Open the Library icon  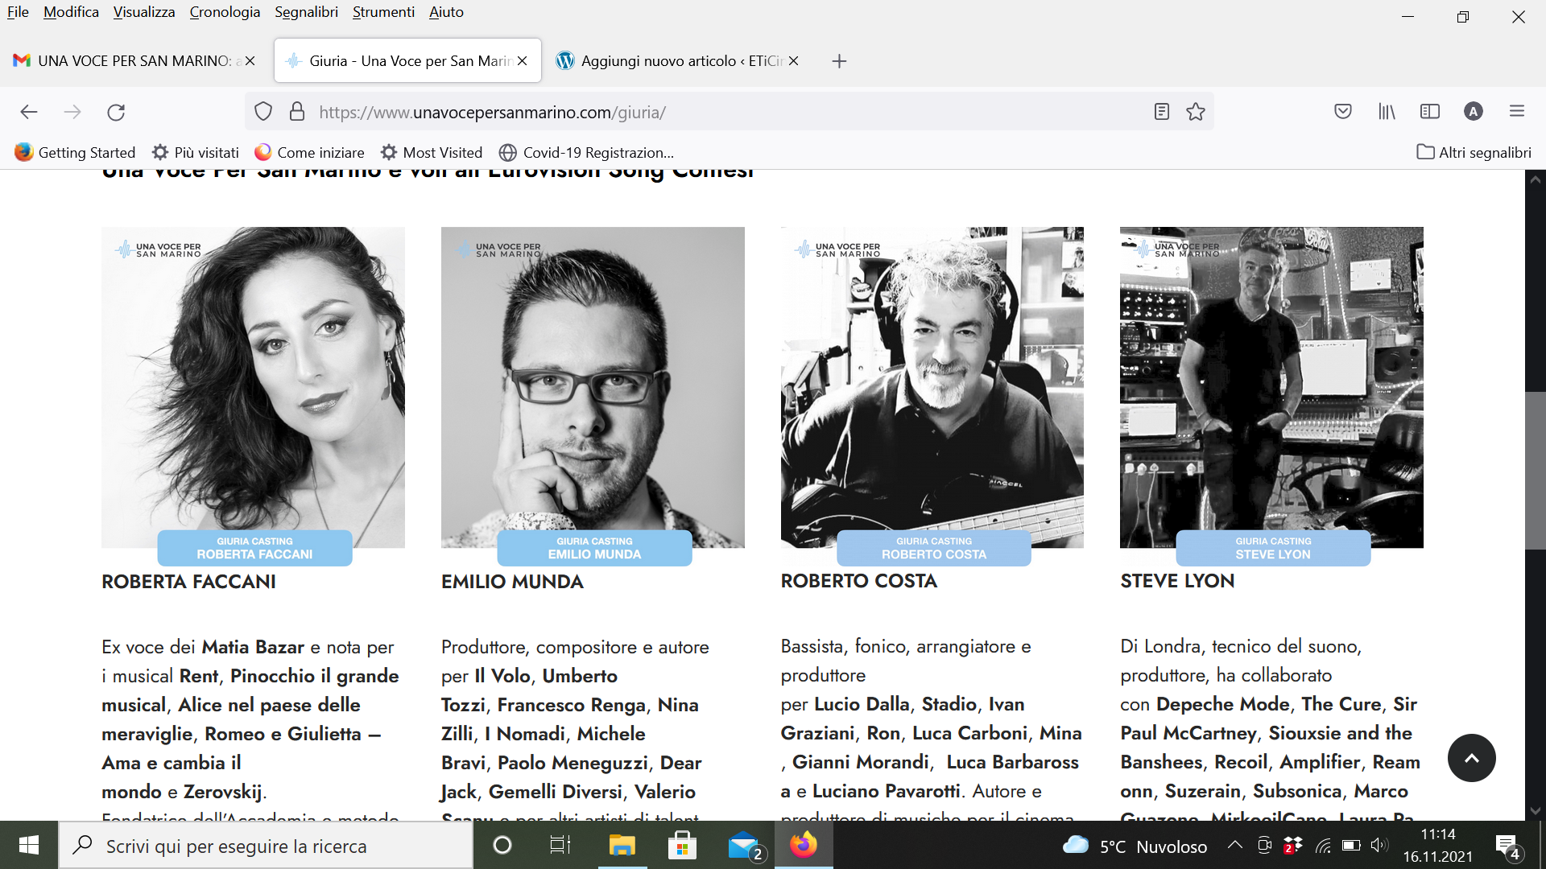tap(1387, 112)
